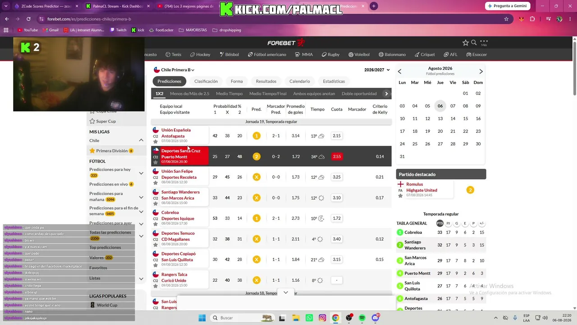Open a new Chrome tab
This screenshot has height=325, width=577.
pyautogui.click(x=374, y=6)
